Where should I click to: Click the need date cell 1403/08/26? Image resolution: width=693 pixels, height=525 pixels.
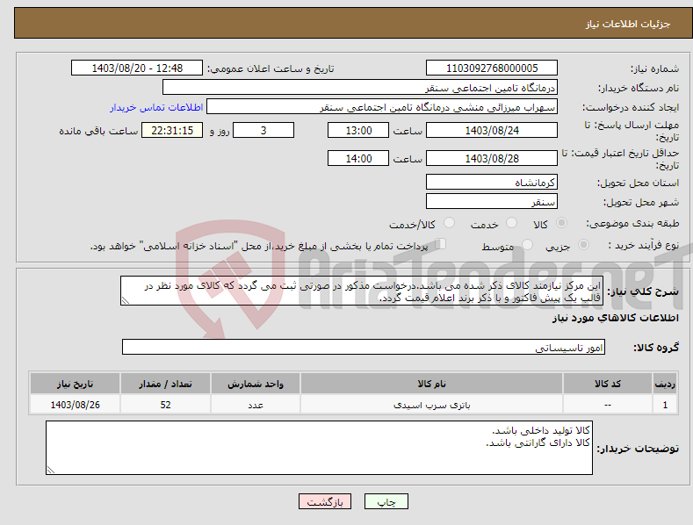tap(76, 405)
